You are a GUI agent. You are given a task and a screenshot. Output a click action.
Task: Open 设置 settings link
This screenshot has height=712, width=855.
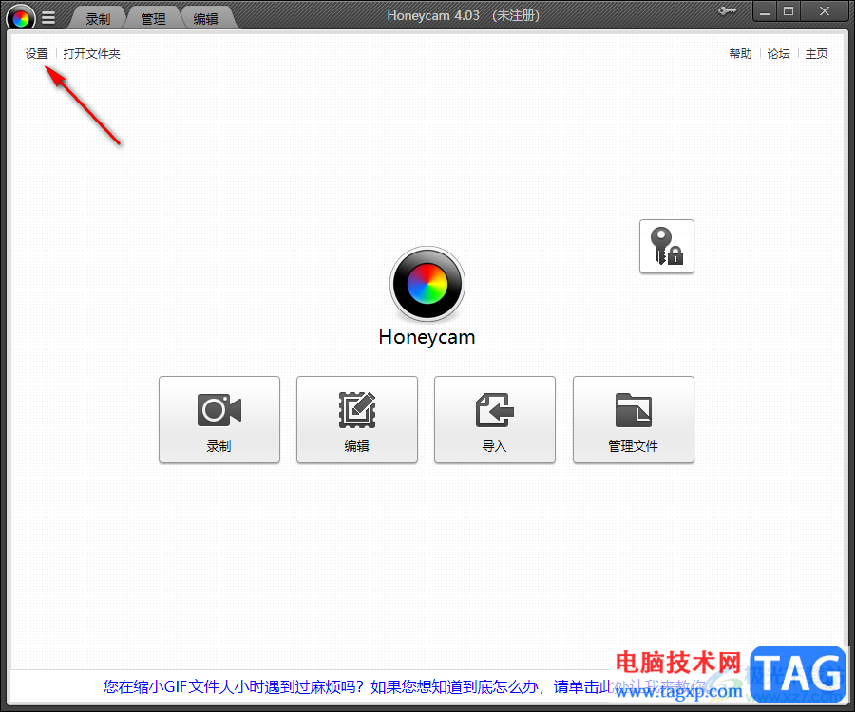click(36, 54)
